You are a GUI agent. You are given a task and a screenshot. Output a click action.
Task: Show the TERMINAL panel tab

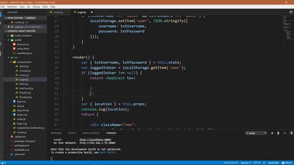111,133
